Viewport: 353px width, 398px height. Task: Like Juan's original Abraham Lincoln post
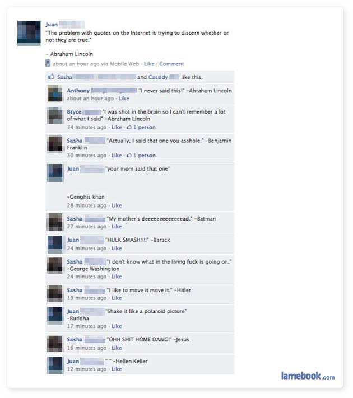pos(149,64)
